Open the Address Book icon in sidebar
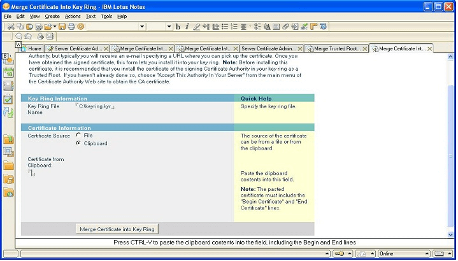The width and height of the screenshot is (458, 261). click(8, 86)
